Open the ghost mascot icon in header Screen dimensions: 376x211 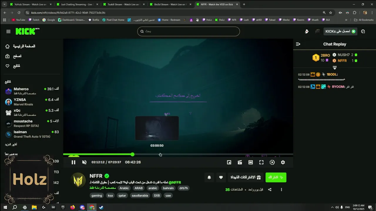tap(307, 31)
